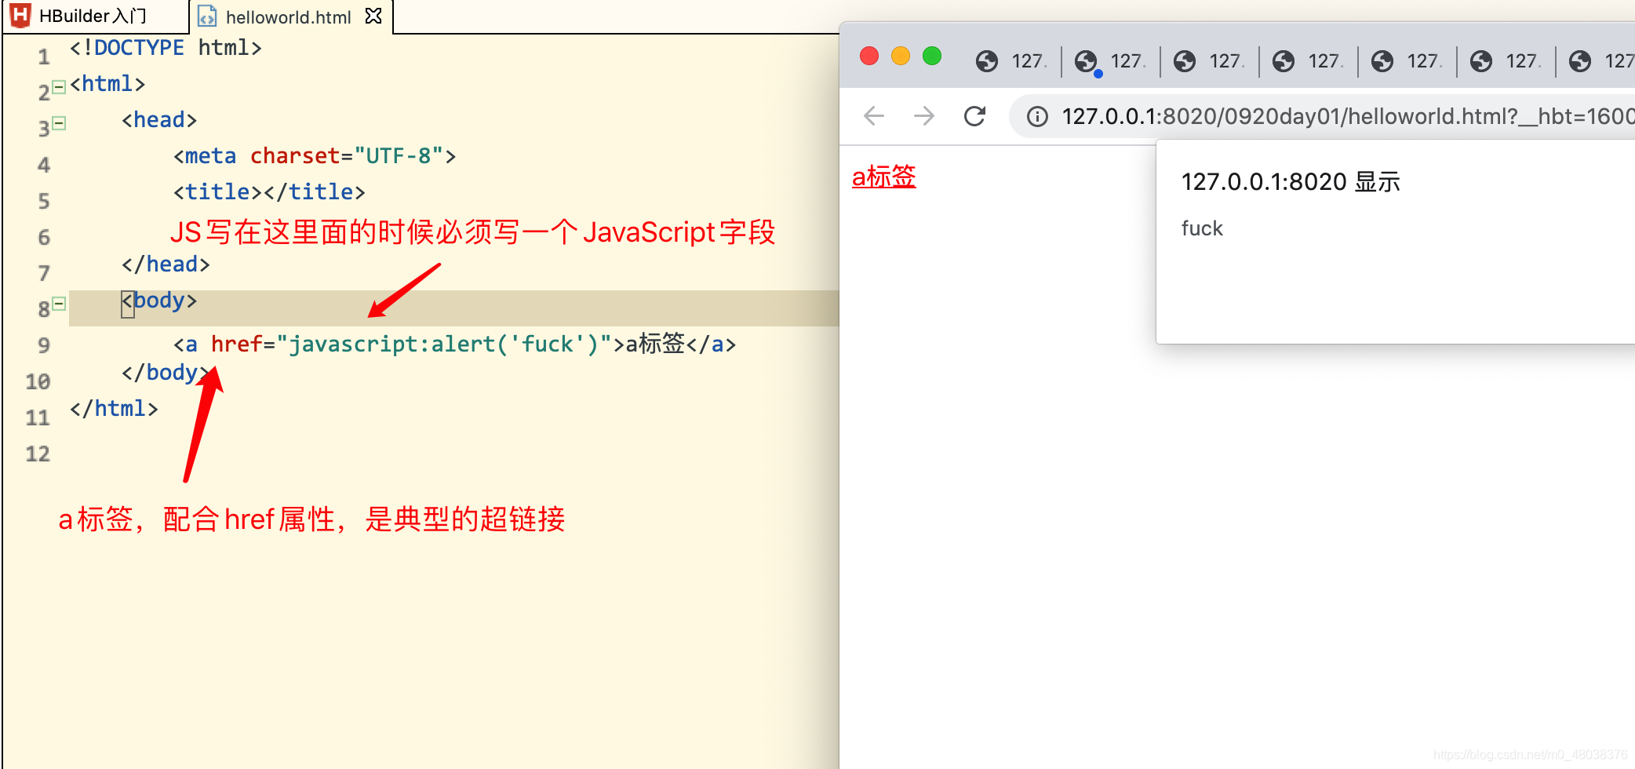Click the closing head tag line

tap(166, 264)
